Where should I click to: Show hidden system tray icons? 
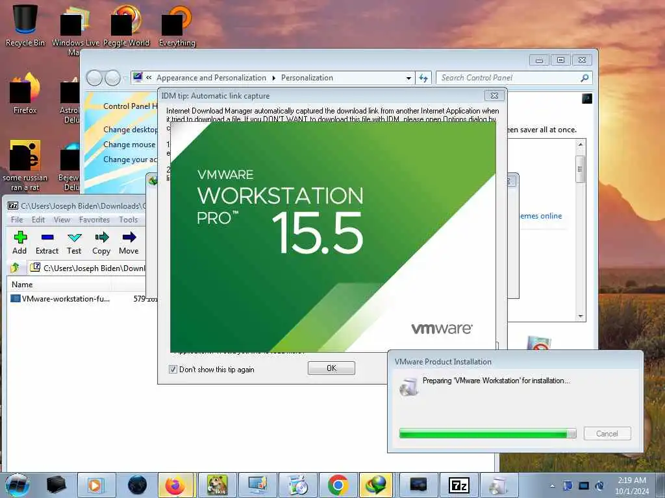point(552,486)
